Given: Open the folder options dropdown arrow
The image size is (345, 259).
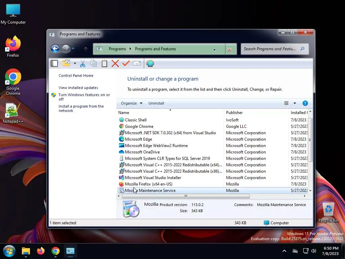Looking at the screenshot, I should click(75, 63).
